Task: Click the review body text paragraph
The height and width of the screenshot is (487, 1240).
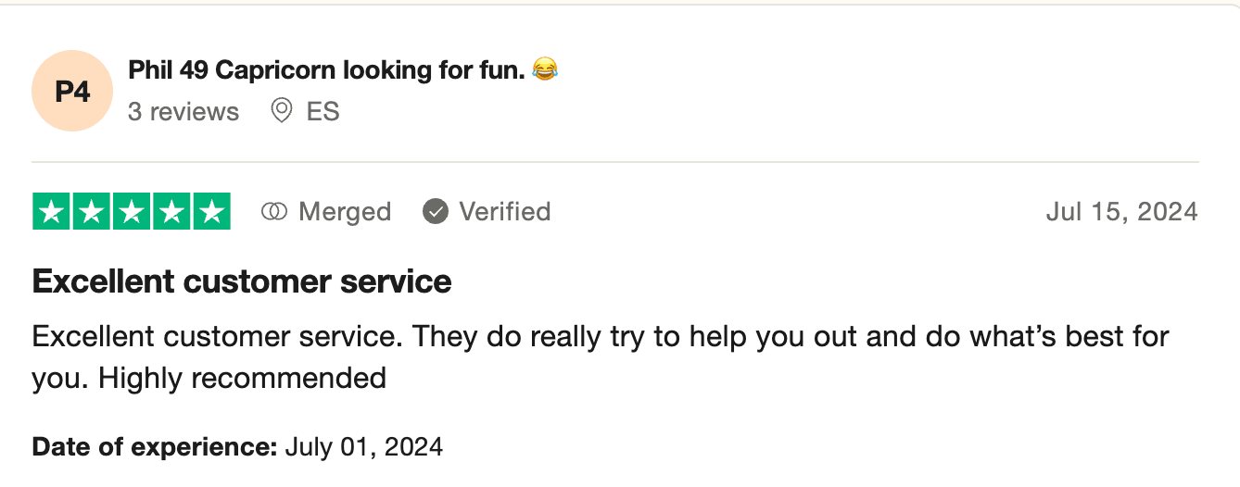Action: click(600, 356)
